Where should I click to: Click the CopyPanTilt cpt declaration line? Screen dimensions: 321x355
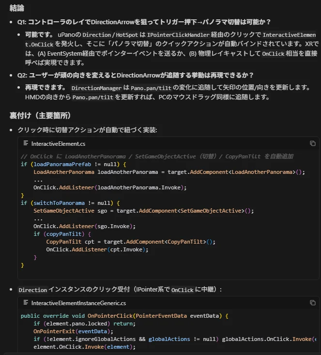point(131,242)
